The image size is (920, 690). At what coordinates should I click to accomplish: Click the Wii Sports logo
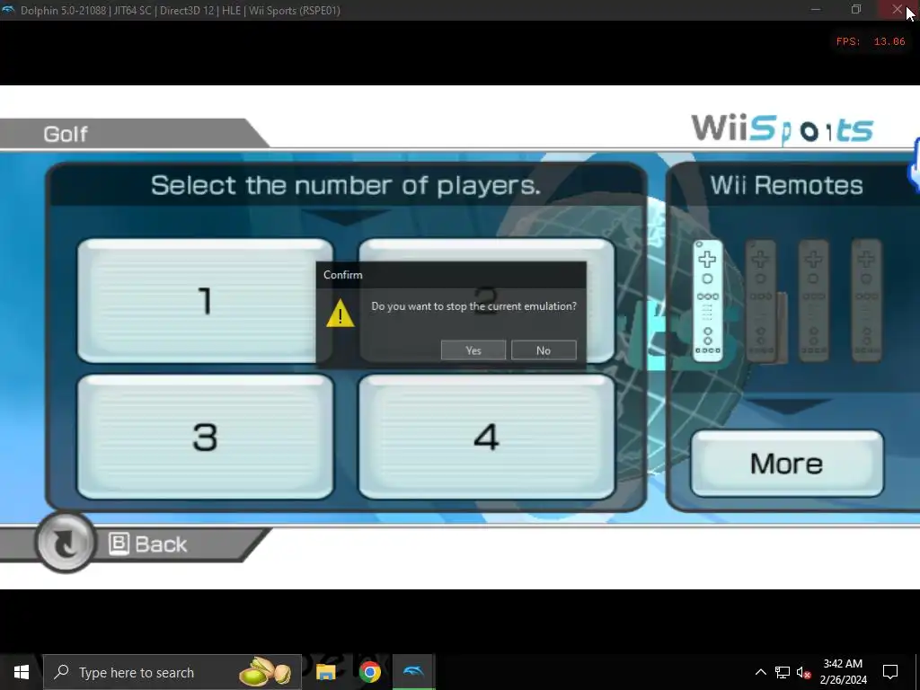(x=783, y=129)
